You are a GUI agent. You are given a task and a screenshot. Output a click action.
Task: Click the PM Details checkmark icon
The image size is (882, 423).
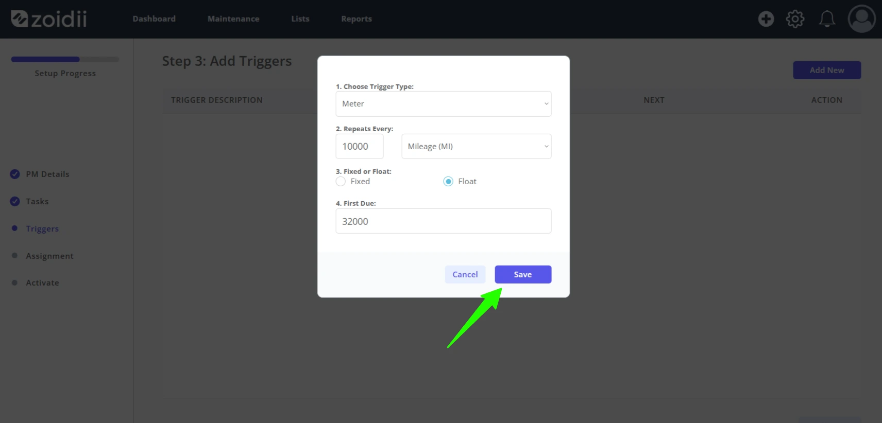pos(15,174)
